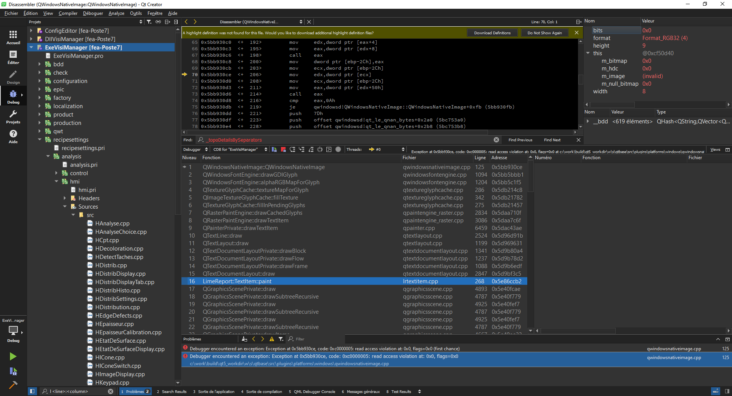Click the Download Definitions button
The height and width of the screenshot is (396, 732).
click(x=492, y=33)
